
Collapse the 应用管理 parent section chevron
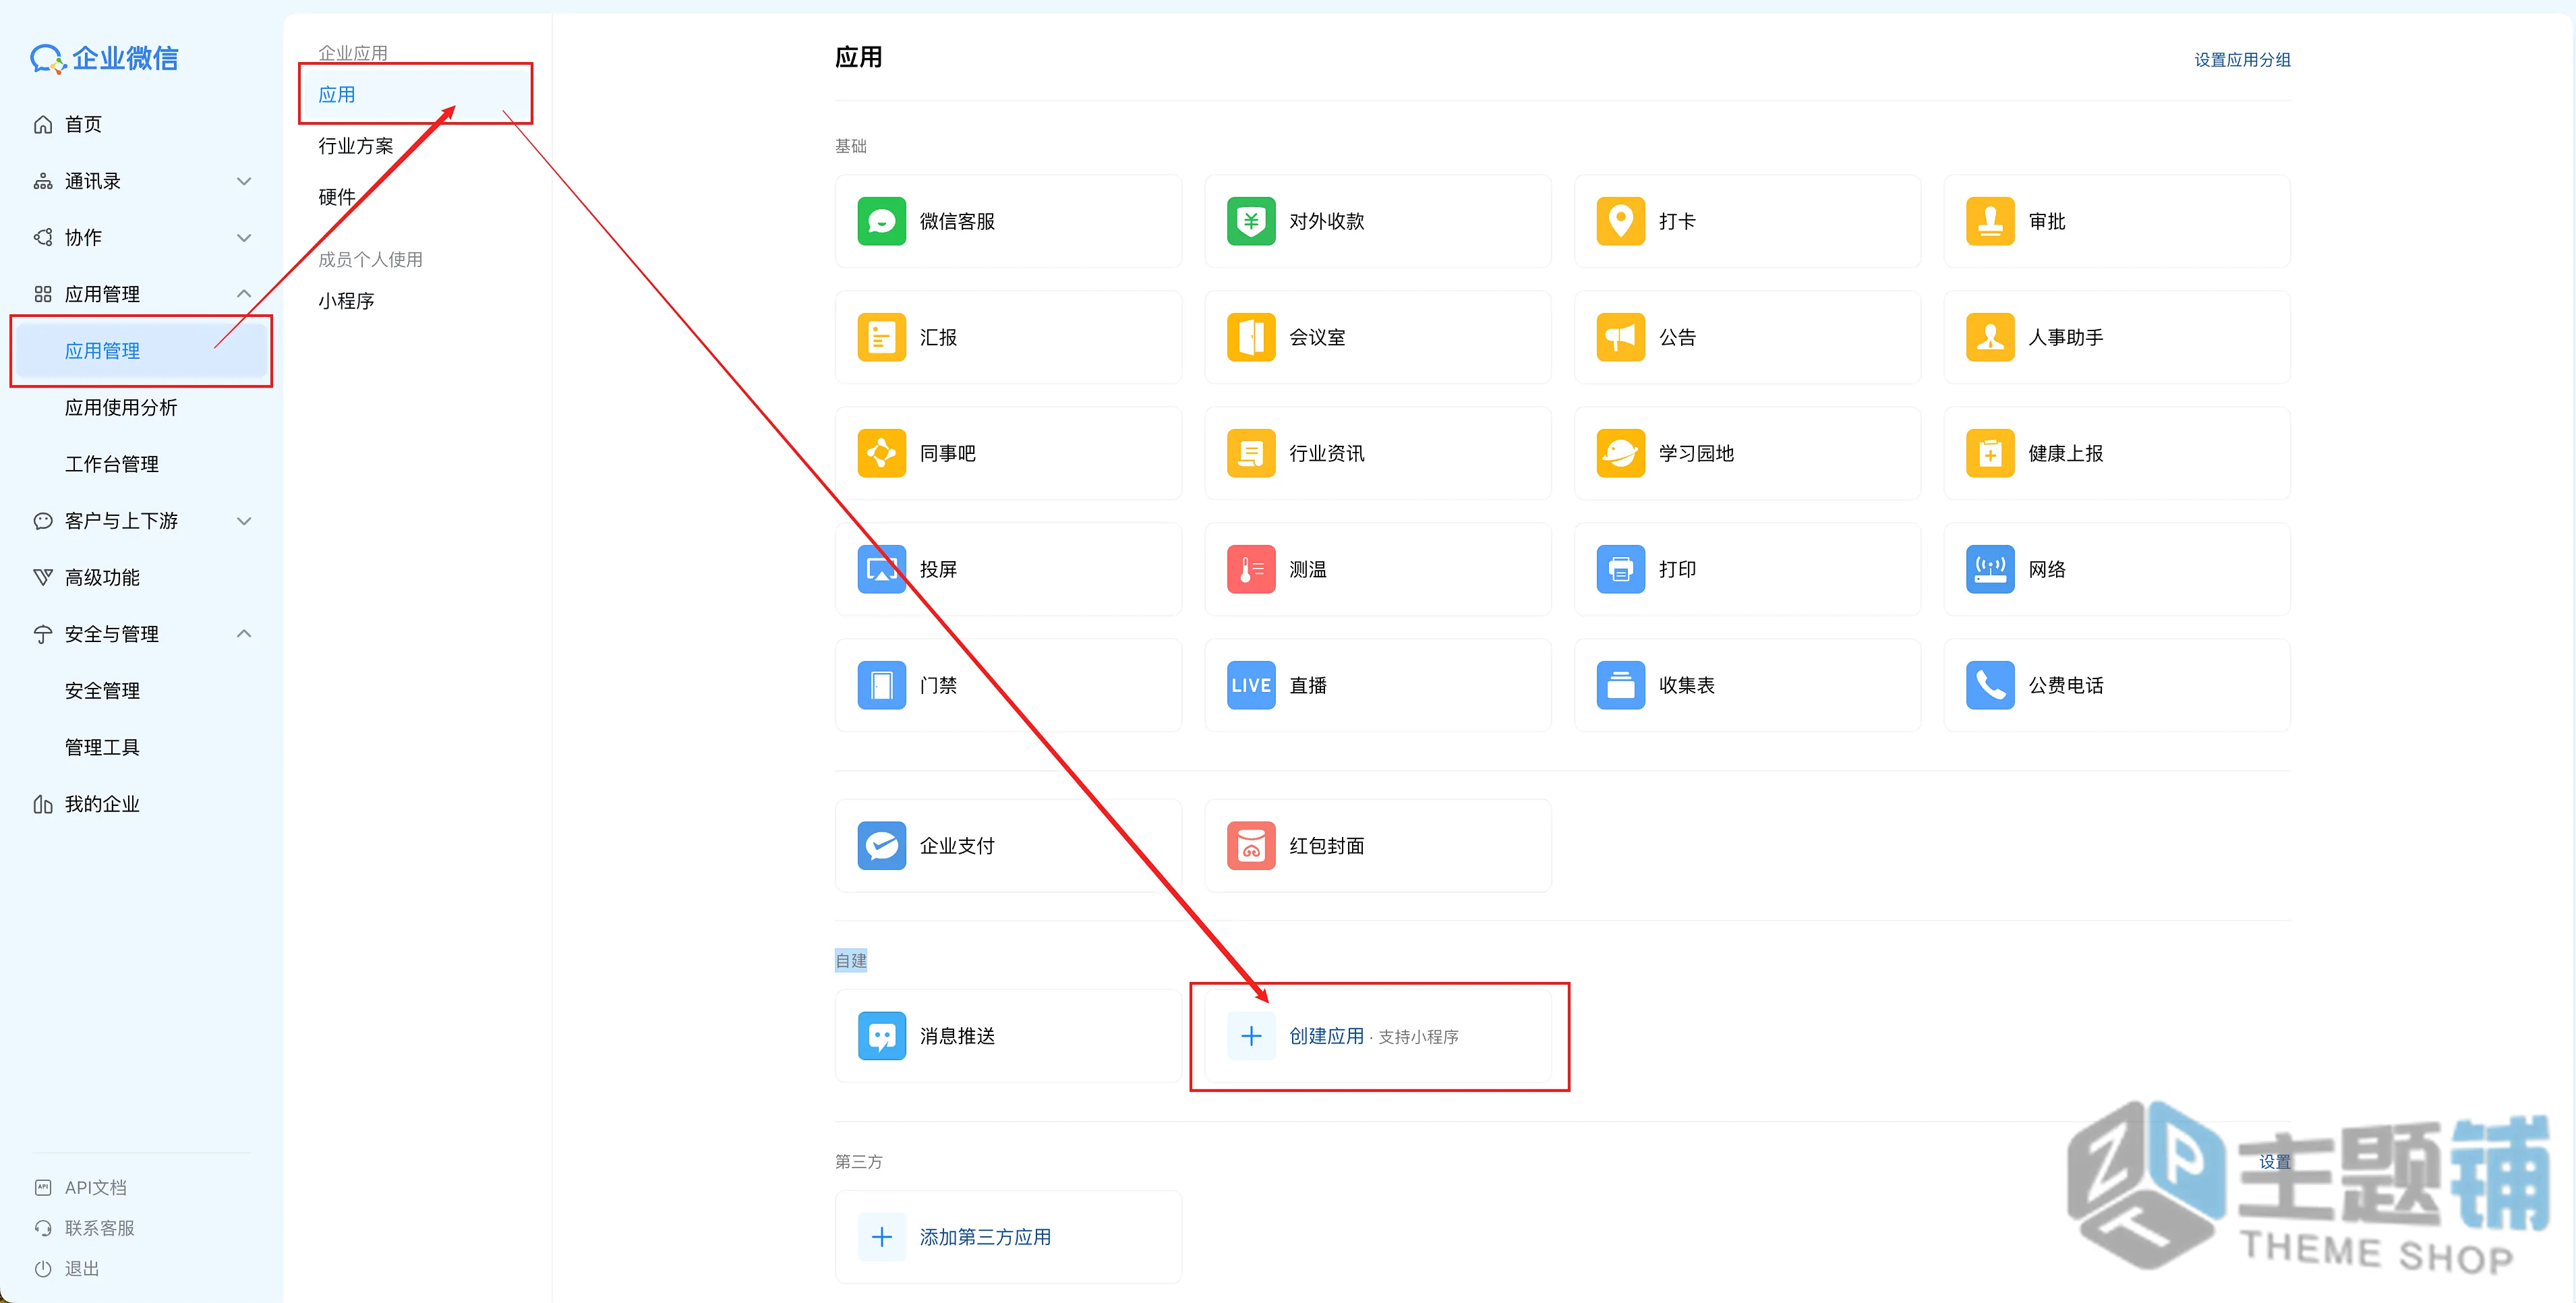[x=243, y=294]
